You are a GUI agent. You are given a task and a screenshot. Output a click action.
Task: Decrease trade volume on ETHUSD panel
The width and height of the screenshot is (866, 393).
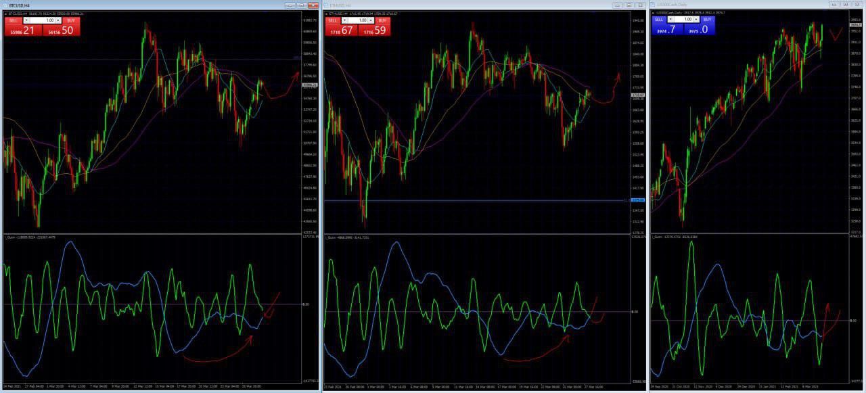pyautogui.click(x=344, y=20)
